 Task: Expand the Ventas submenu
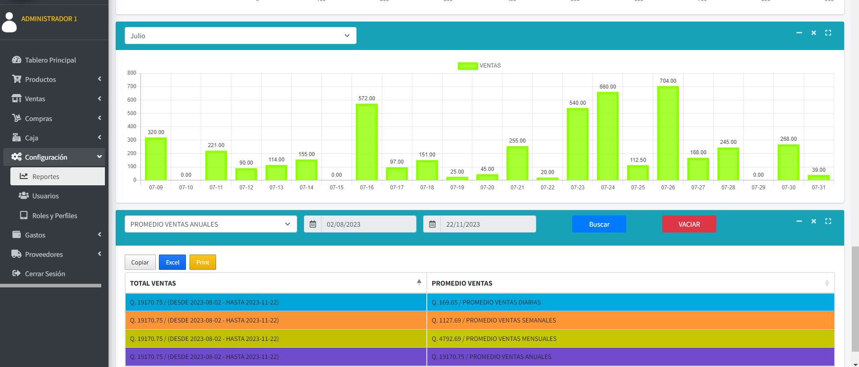99,98
